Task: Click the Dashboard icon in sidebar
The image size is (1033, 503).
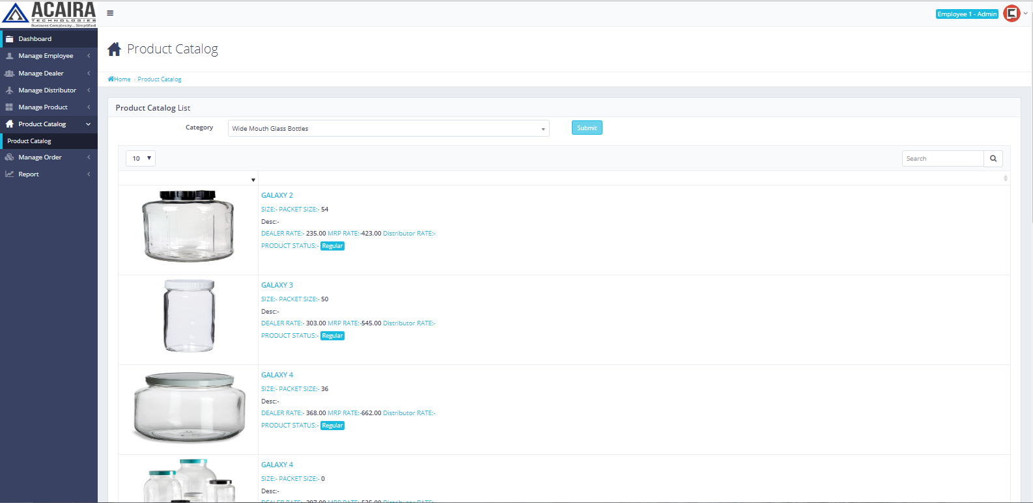Action: tap(10, 39)
